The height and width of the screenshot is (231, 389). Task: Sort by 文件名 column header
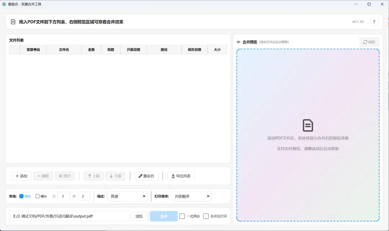click(64, 50)
